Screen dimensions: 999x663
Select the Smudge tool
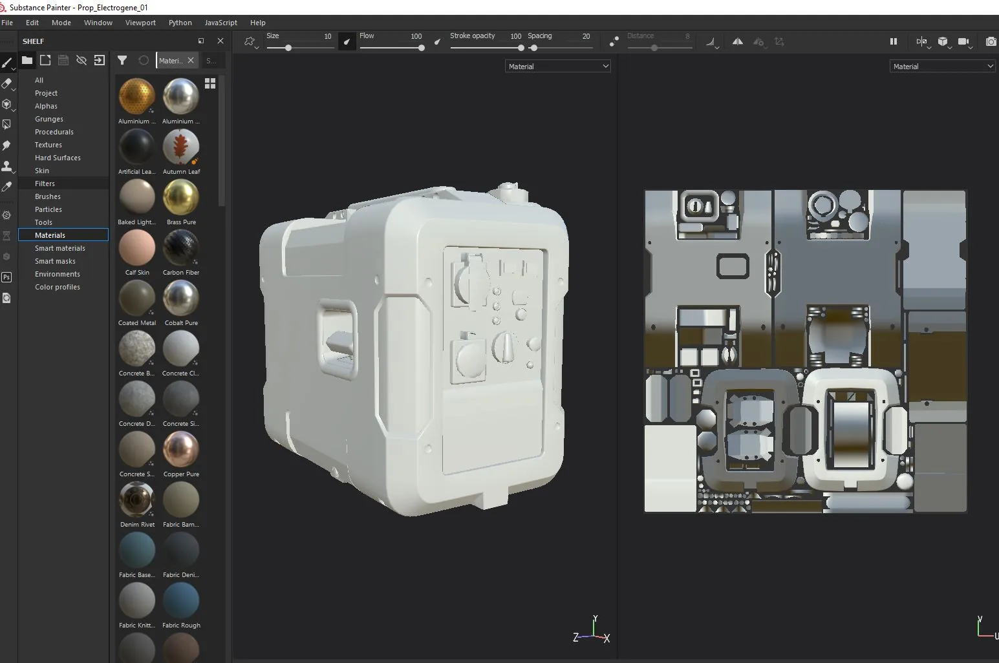(7, 145)
